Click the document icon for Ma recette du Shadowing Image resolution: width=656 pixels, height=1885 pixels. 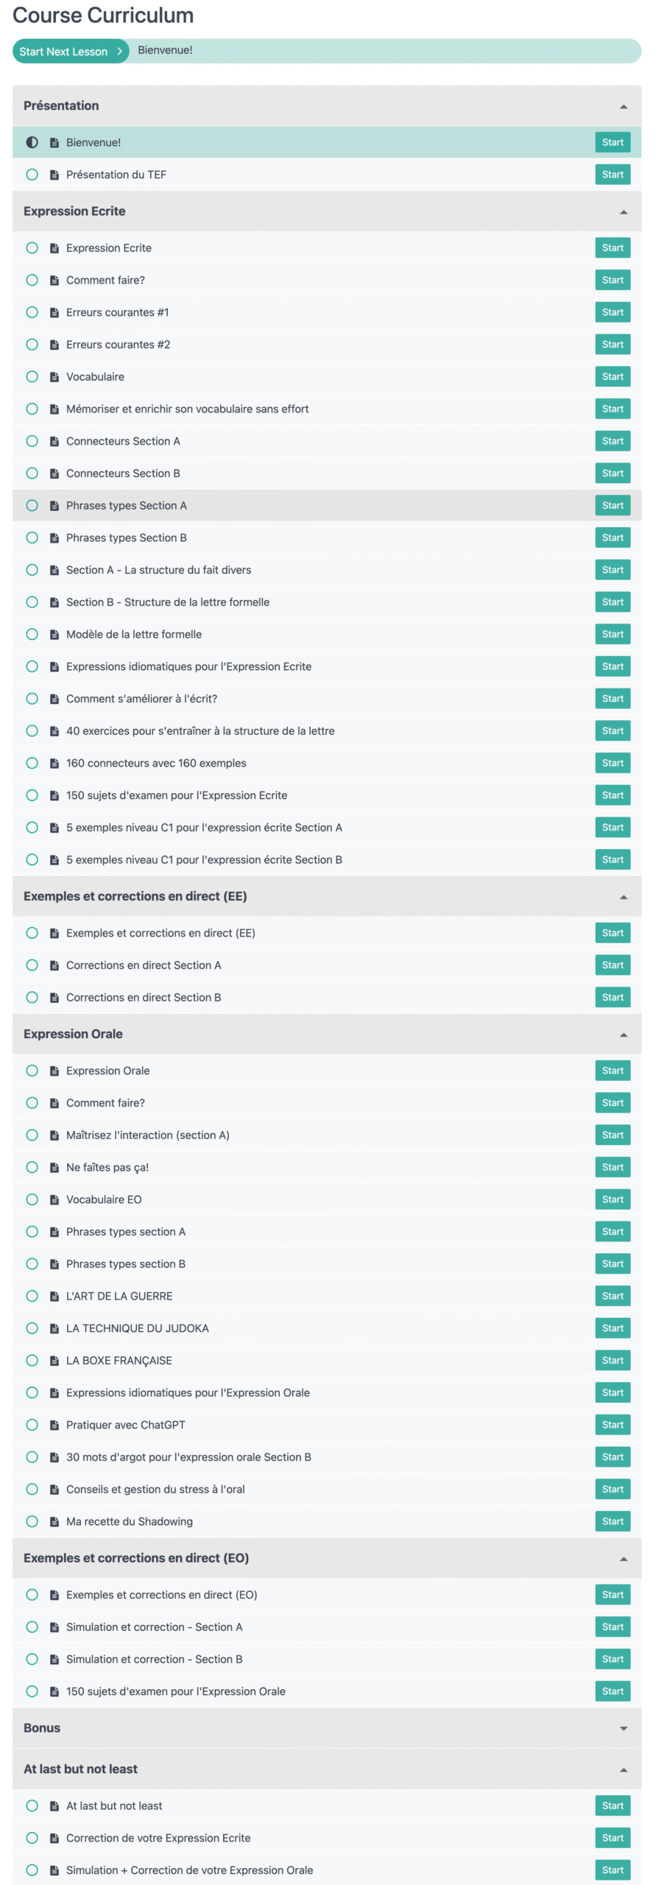pos(54,1521)
